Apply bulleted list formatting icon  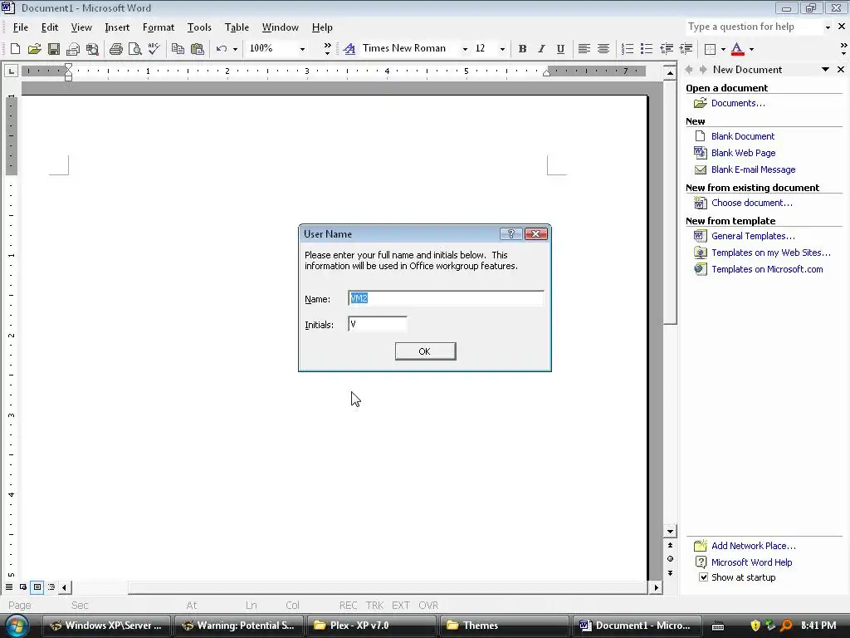[x=646, y=49]
